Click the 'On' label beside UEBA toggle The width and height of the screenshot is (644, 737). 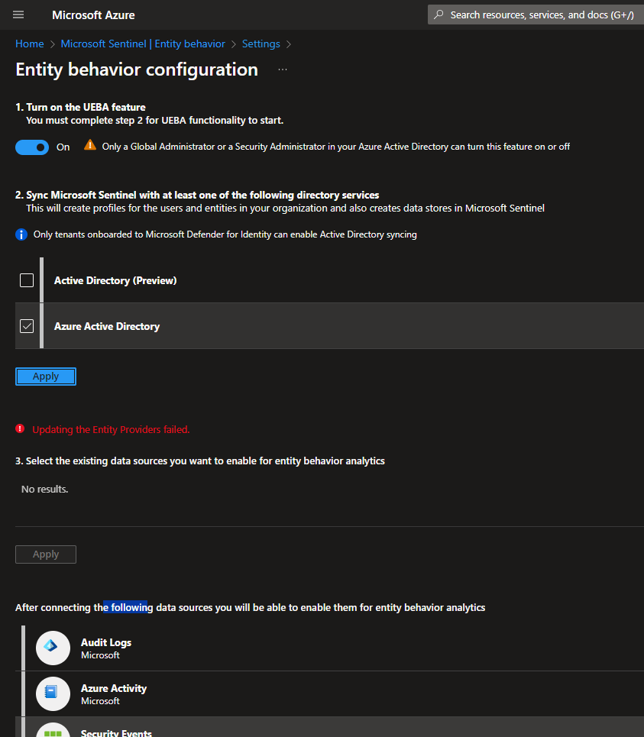(63, 147)
